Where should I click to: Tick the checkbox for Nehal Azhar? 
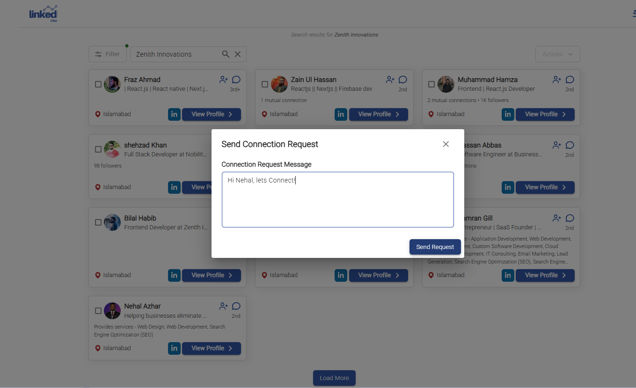tap(98, 311)
